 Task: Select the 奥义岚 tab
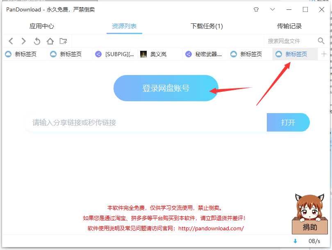coord(160,54)
